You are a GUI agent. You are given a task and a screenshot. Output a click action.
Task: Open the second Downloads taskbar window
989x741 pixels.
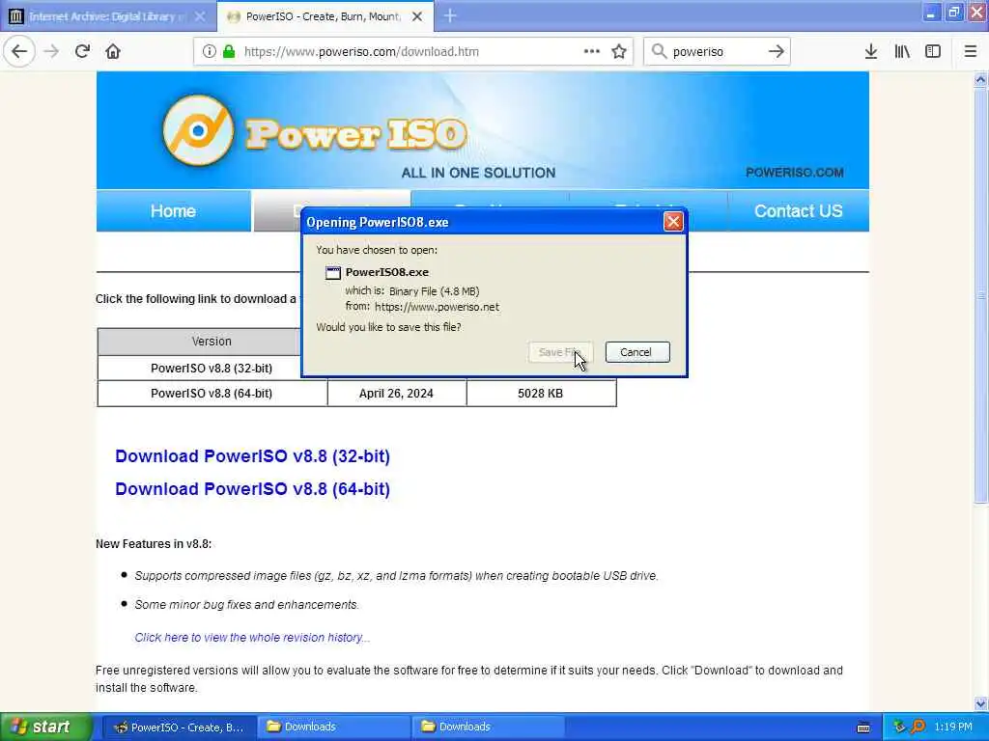[489, 727]
